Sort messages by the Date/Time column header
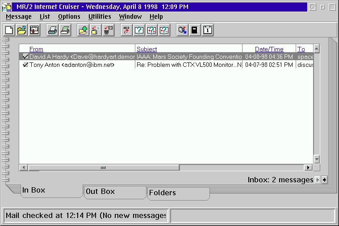The image size is (339, 226). pyautogui.click(x=269, y=49)
